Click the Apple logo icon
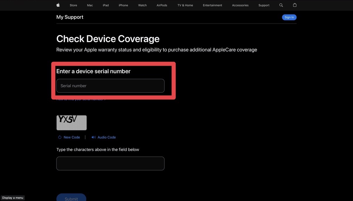This screenshot has height=201, width=353. click(x=58, y=5)
